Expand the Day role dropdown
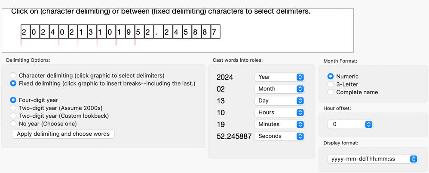Image resolution: width=429 pixels, height=173 pixels. tap(279, 101)
